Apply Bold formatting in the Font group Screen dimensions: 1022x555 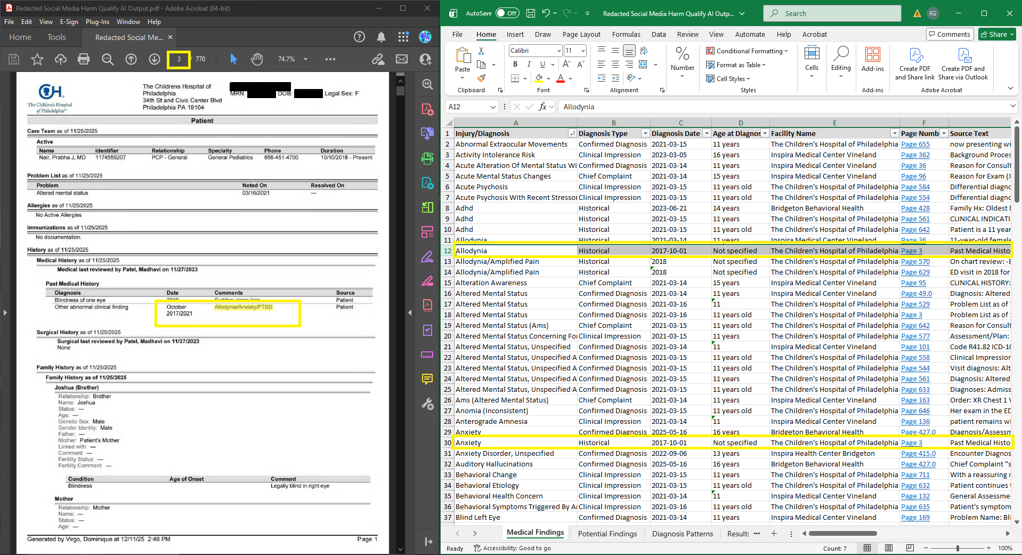click(x=515, y=64)
